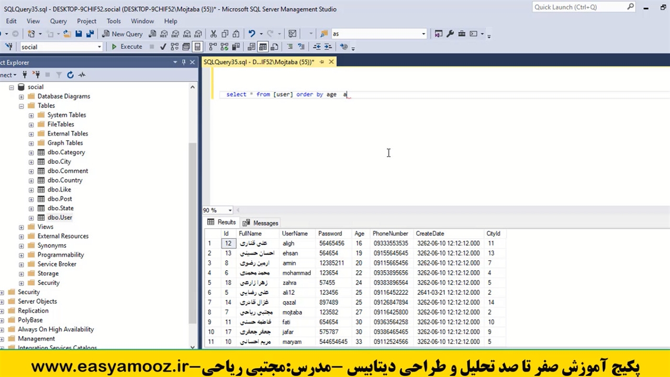670x377 pixels.
Task: Click the Cut scissors icon
Action: click(x=213, y=34)
